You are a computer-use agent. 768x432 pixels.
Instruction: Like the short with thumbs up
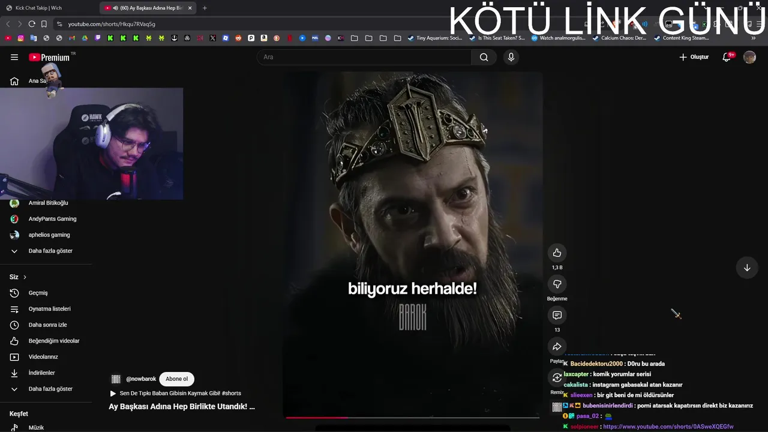coord(557,253)
